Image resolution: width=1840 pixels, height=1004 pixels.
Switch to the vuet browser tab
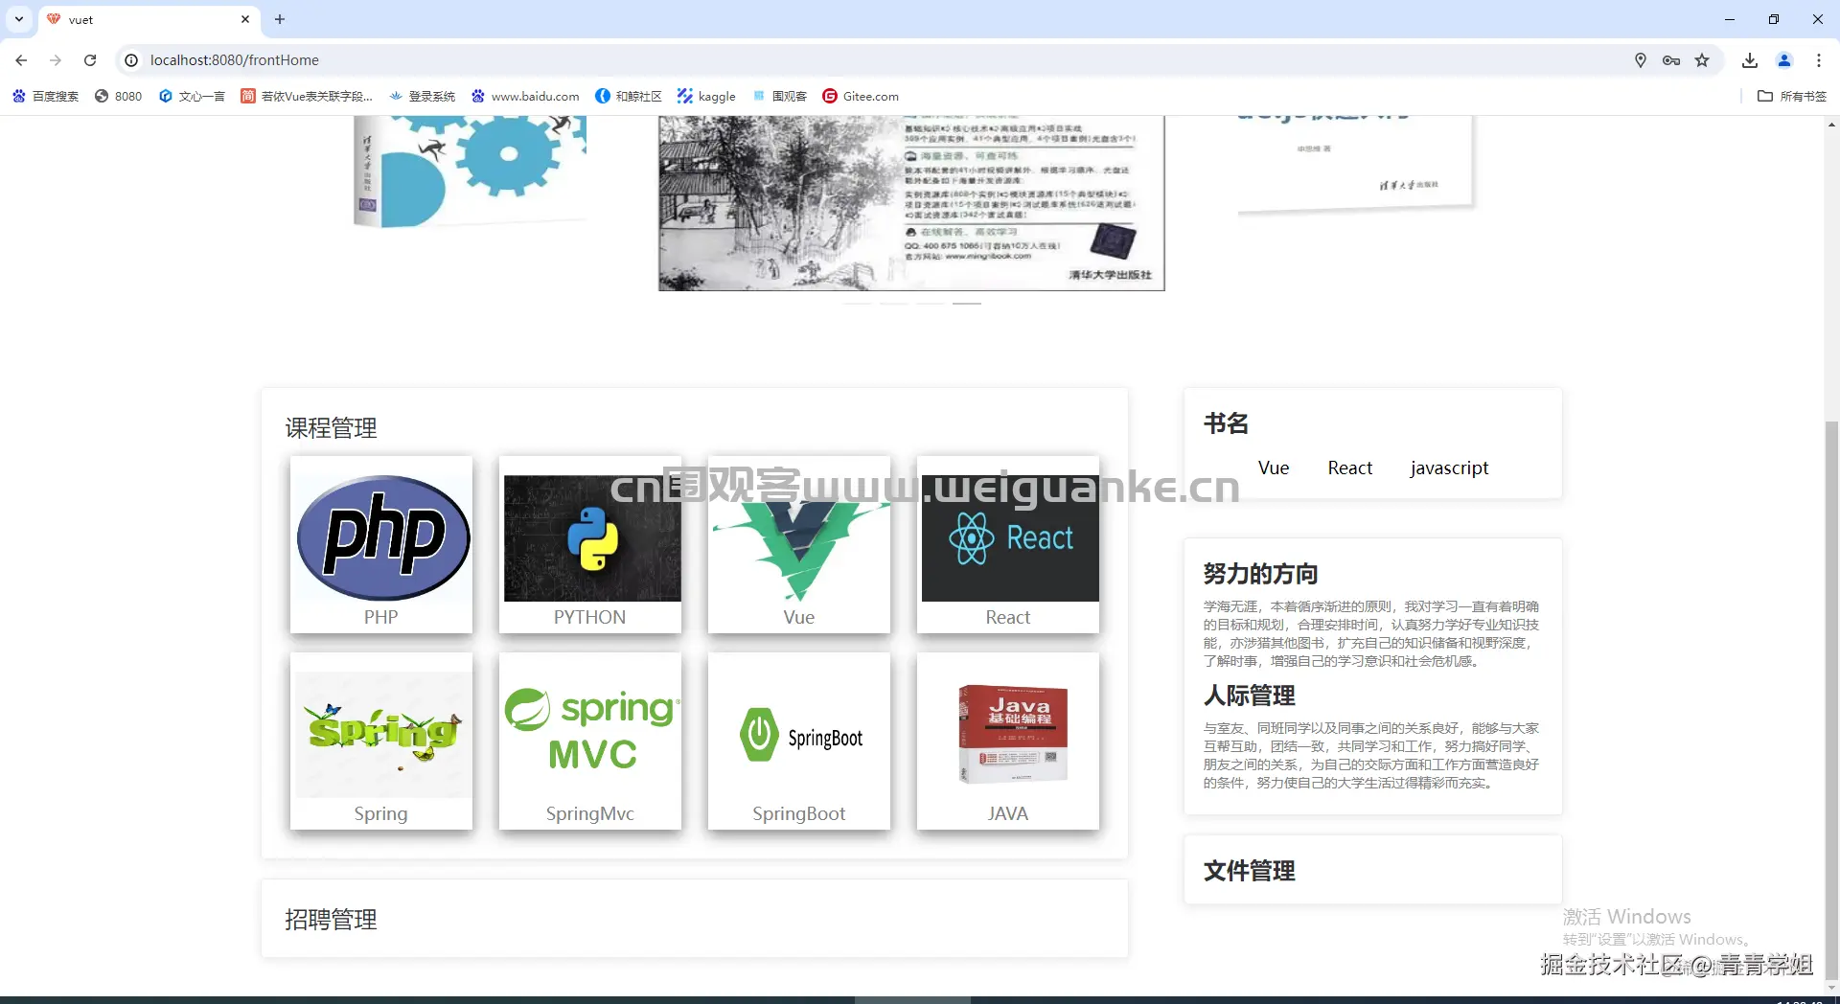click(149, 19)
